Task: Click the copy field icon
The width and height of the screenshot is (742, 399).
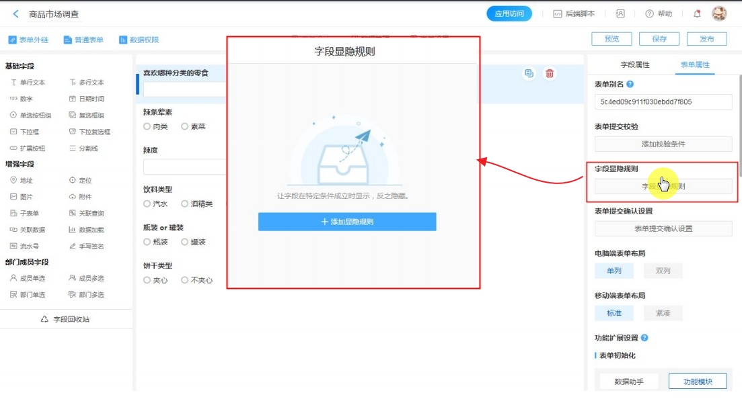Action: click(x=529, y=74)
